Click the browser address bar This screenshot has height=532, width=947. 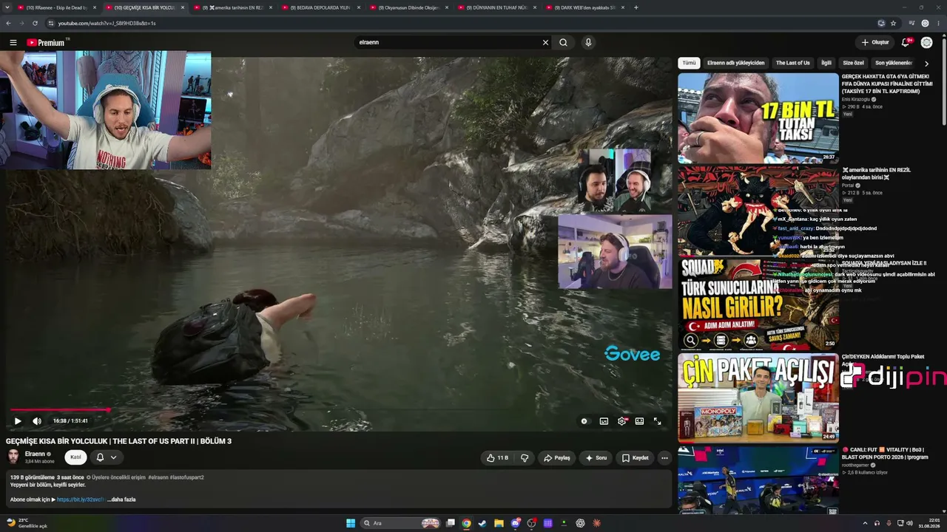(459, 23)
